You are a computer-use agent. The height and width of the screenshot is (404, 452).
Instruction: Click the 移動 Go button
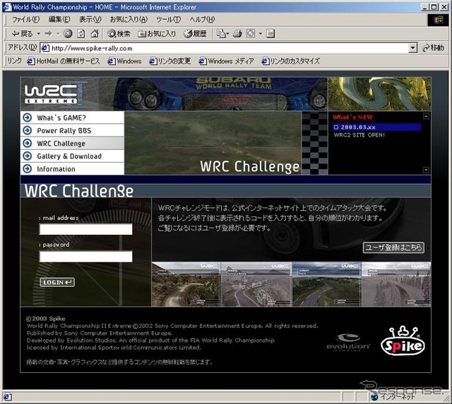tap(433, 48)
